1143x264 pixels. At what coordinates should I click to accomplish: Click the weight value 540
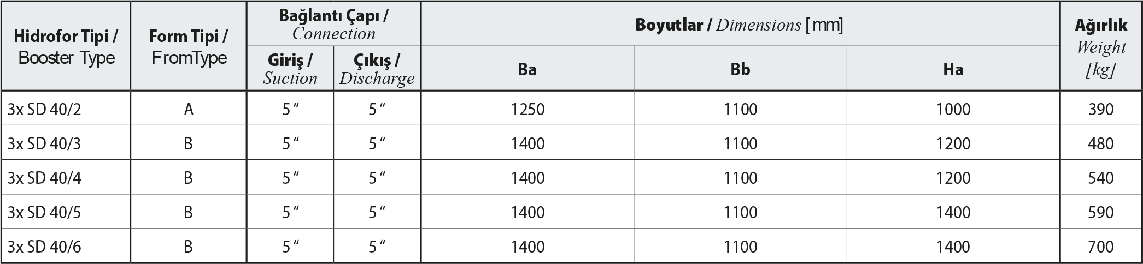click(x=1101, y=178)
